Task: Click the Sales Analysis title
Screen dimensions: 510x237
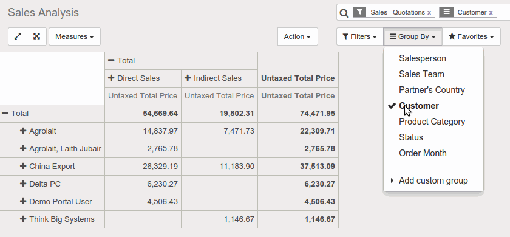Action: 43,12
